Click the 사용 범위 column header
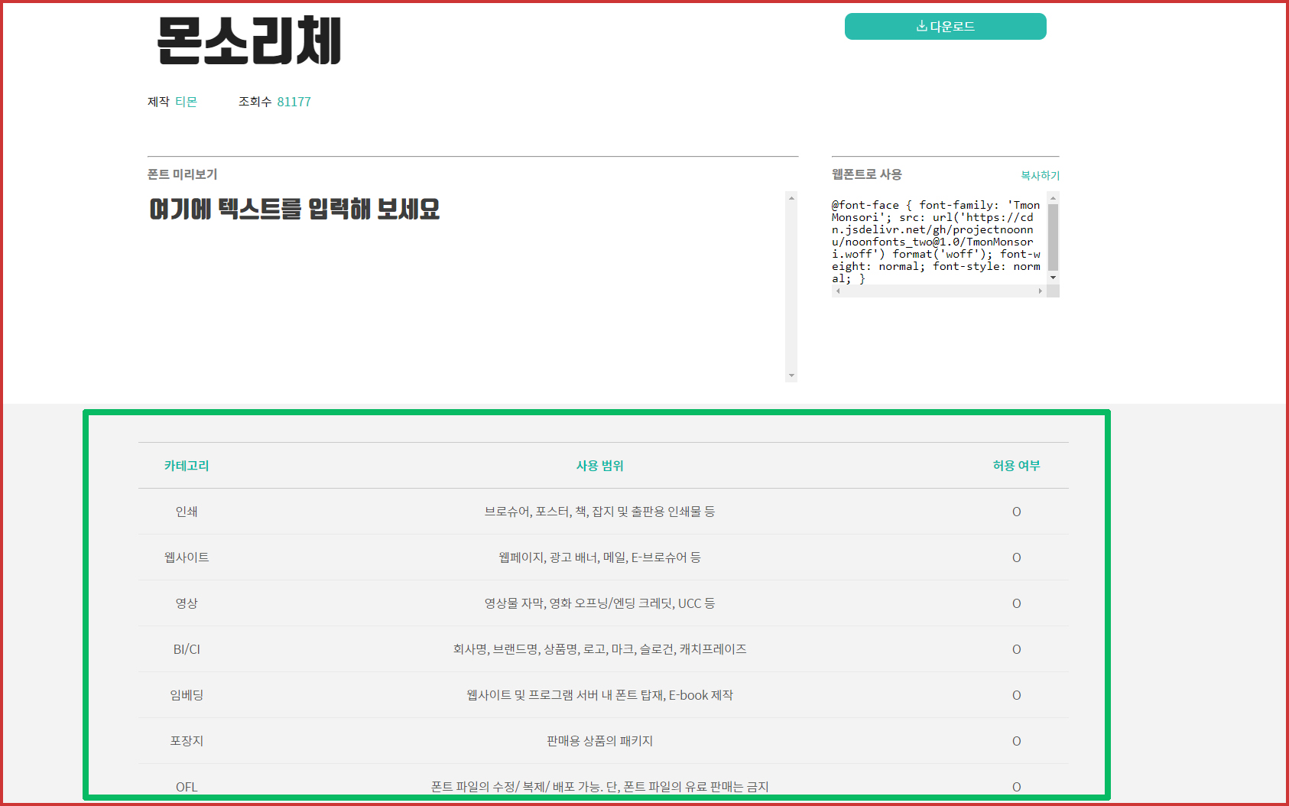 (x=600, y=466)
